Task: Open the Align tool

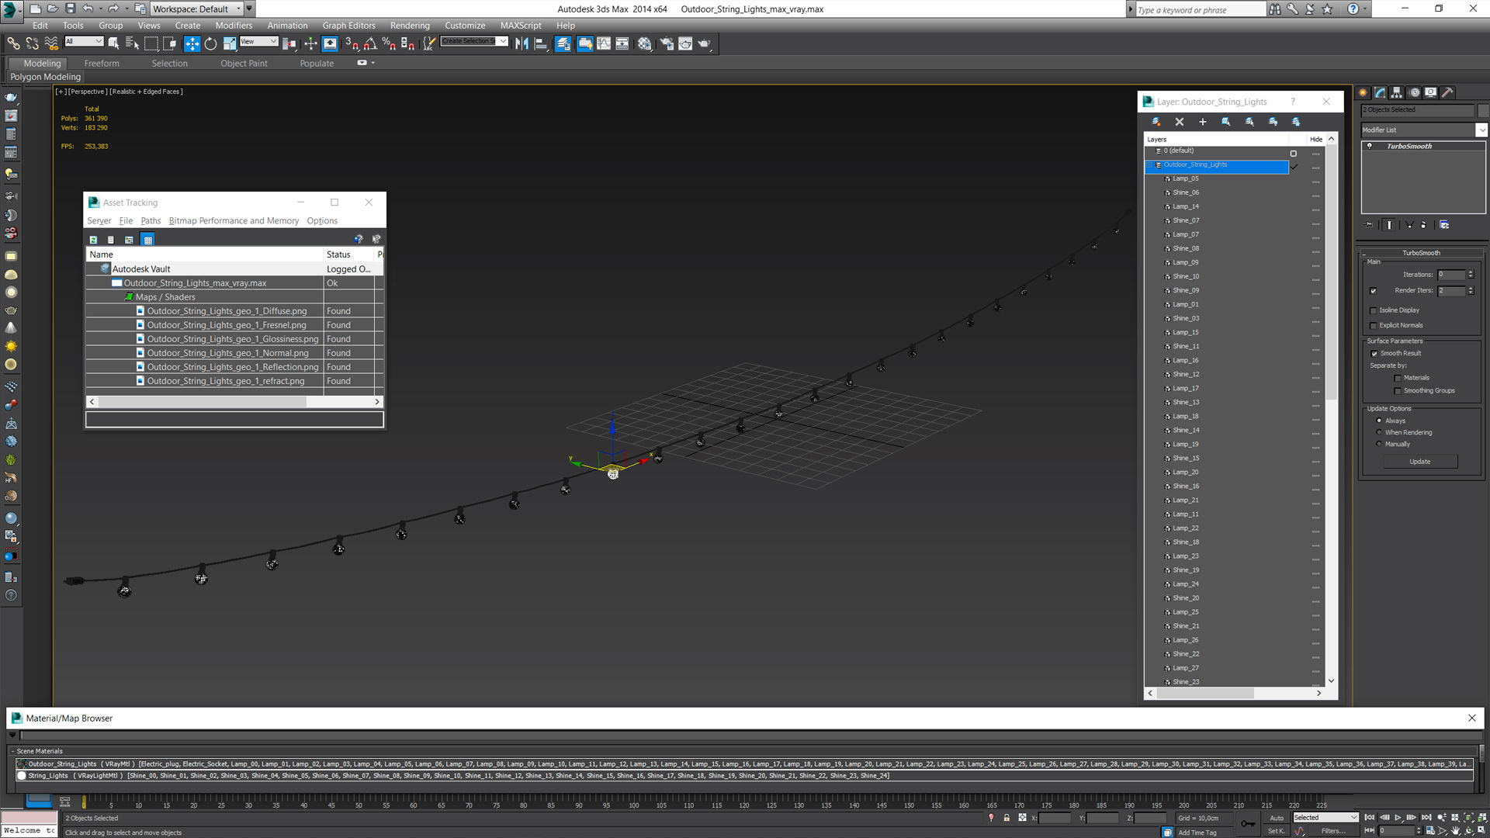Action: [541, 43]
